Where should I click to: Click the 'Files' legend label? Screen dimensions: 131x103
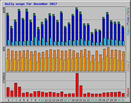coord(128,21)
